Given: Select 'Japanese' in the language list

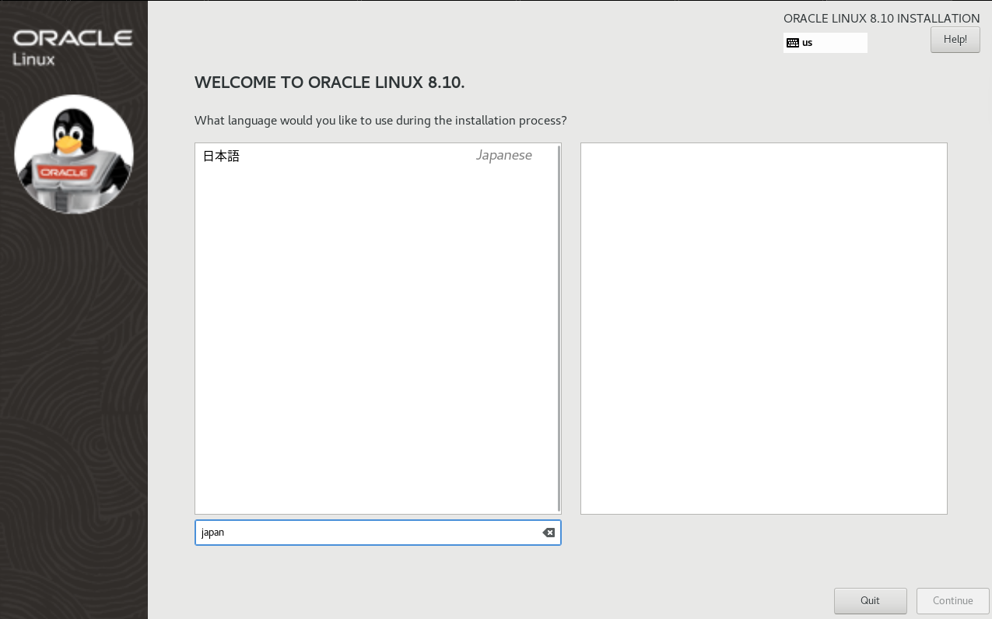Looking at the screenshot, I should point(503,155).
